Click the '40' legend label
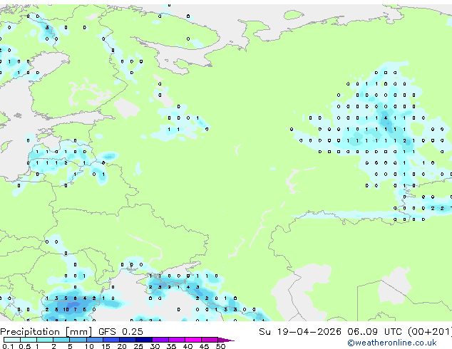Screen dimensions: 452x349 tap(188, 346)
